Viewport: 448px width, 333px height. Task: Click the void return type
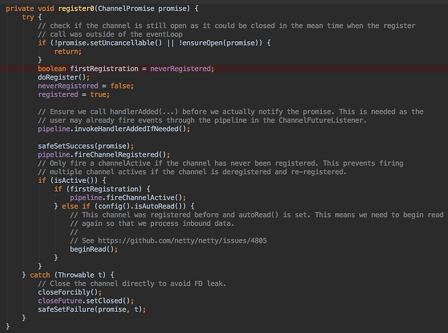[45, 9]
